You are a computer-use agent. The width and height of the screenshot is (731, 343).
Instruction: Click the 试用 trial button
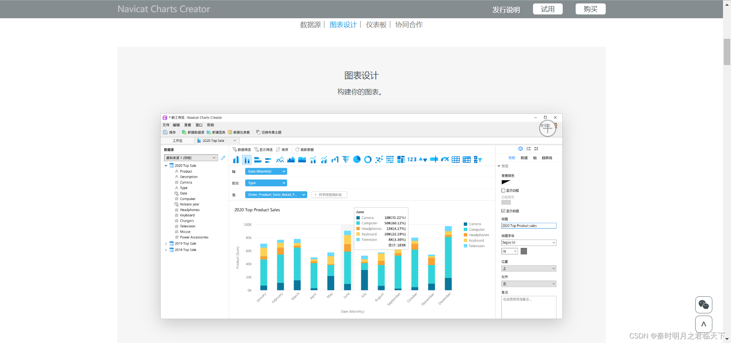click(548, 9)
